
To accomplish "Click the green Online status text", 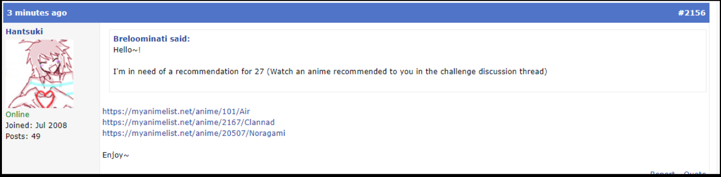I will click(x=17, y=114).
